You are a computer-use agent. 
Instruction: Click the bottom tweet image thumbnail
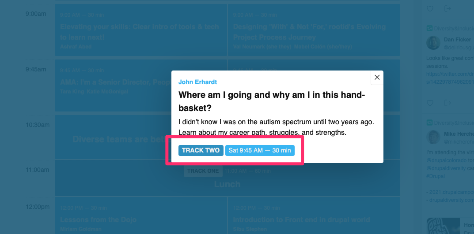pos(443,226)
